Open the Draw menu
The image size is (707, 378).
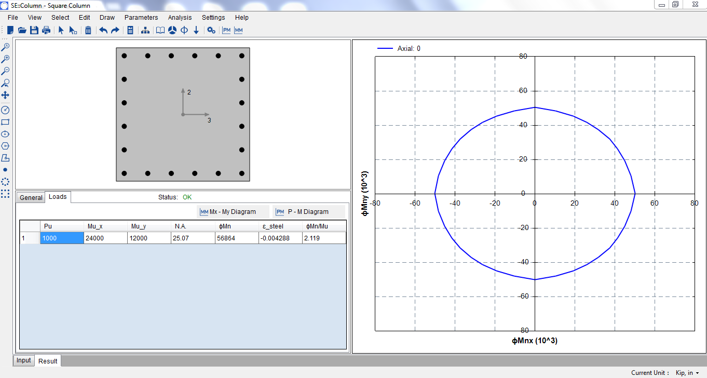click(107, 18)
